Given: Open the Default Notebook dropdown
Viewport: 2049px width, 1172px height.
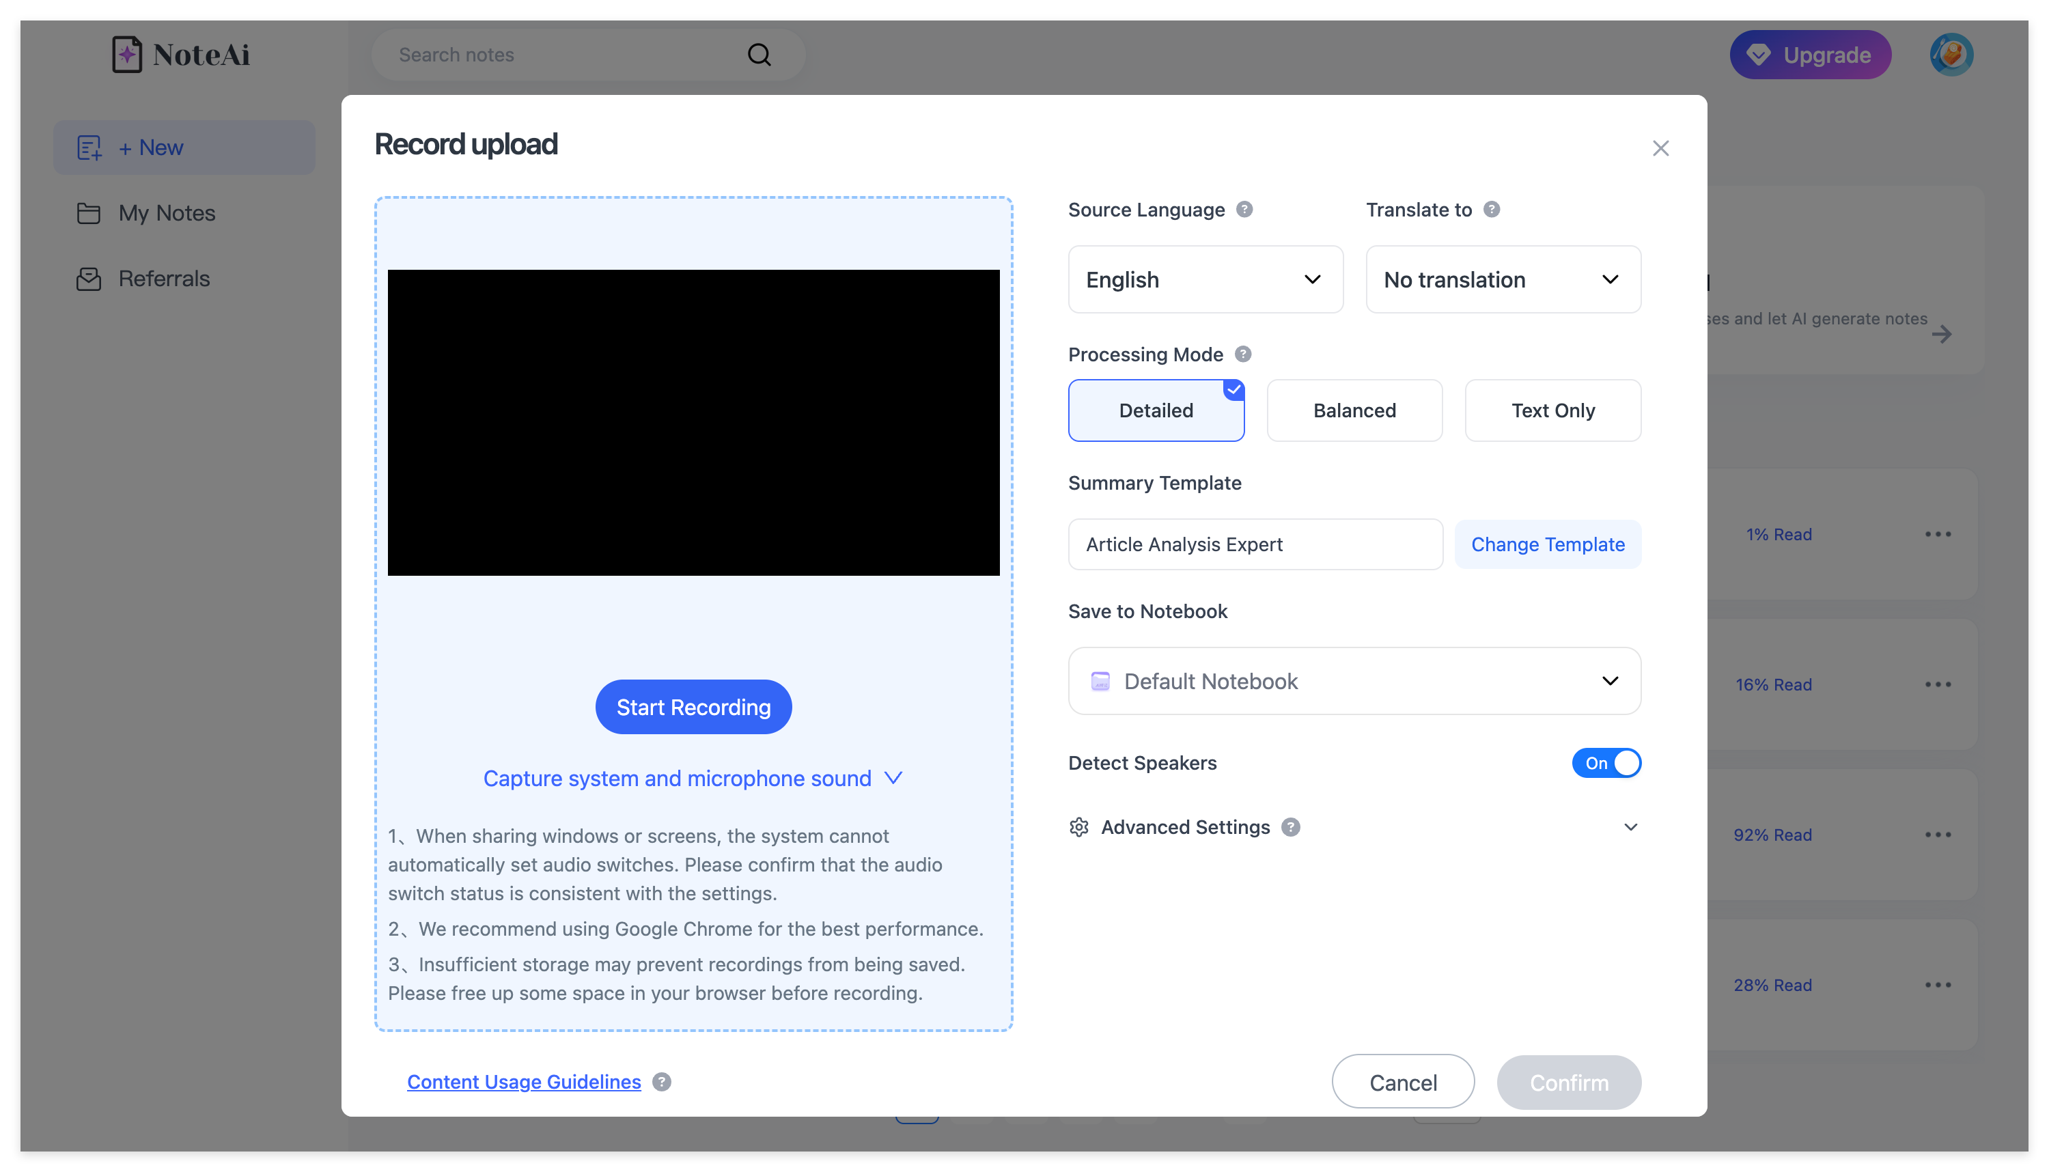Looking at the screenshot, I should (1354, 681).
